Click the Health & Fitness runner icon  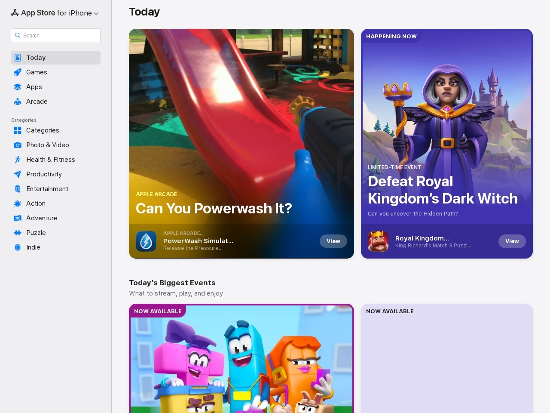pos(18,160)
